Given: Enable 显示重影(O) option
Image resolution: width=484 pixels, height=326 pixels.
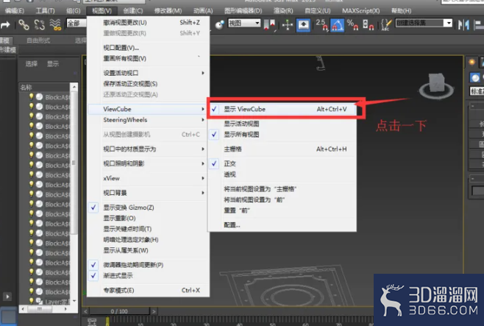Looking at the screenshot, I should (148, 219).
